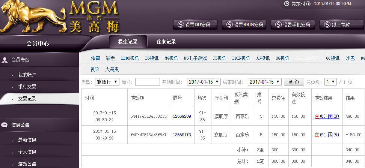Screen dimensions: 365x168
Task: Select the 沙巴 category tab
Action: (350, 58)
